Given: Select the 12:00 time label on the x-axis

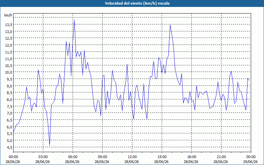Looking at the screenshot, I should coord(132,157).
